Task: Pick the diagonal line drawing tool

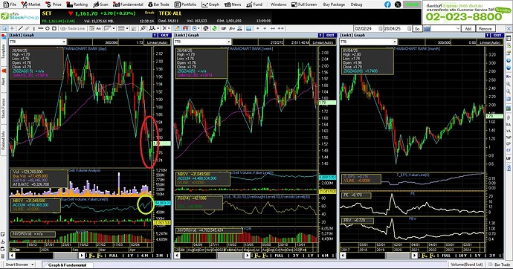Action: (20, 28)
